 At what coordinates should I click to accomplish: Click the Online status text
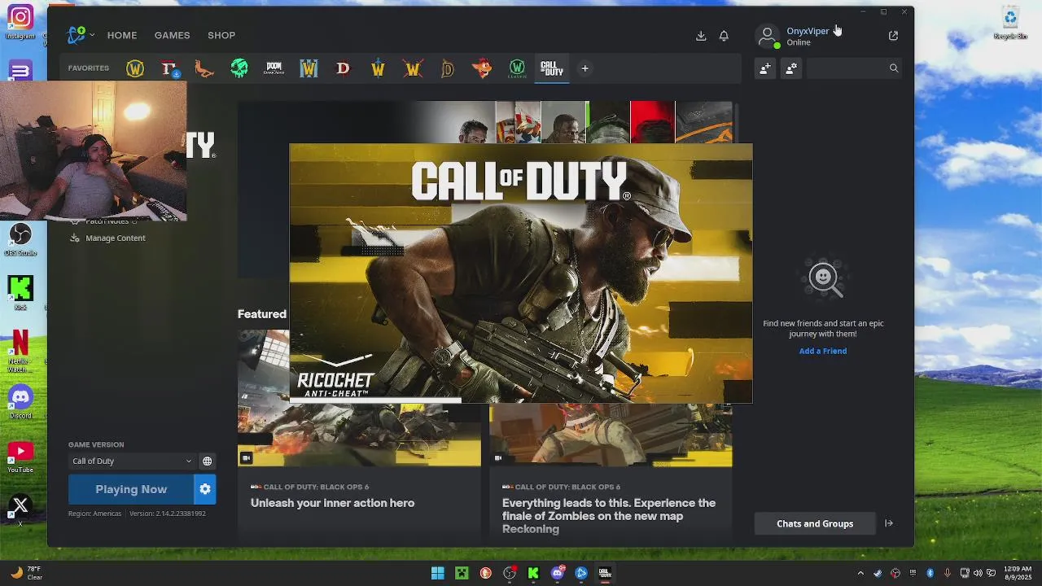799,42
